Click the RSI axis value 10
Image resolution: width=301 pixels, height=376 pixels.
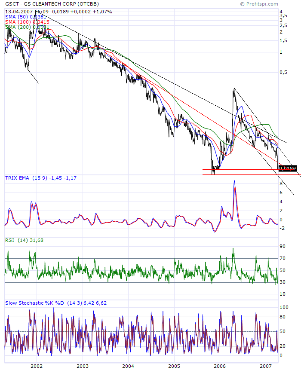(x=283, y=294)
